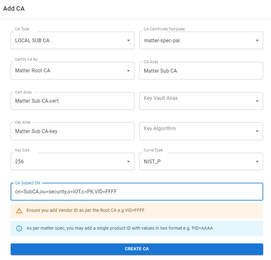This screenshot has height=260, width=271.
Task: Click the Add CA heading
Action: (x=14, y=9)
